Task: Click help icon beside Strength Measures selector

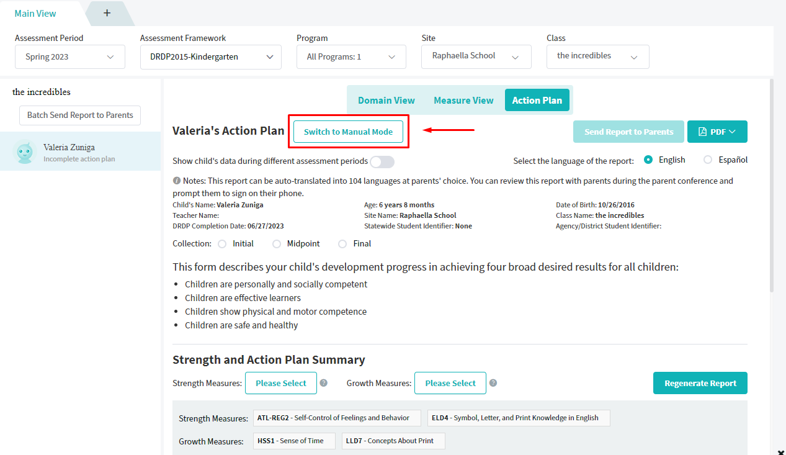Action: tap(323, 383)
